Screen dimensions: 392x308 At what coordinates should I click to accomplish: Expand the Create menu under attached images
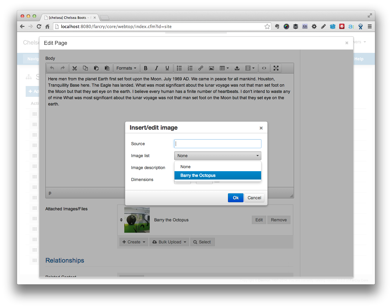(x=134, y=242)
